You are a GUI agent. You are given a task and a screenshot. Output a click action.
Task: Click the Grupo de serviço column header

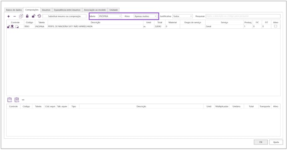click(x=193, y=22)
